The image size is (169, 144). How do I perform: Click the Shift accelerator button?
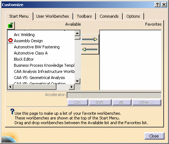click(x=100, y=102)
